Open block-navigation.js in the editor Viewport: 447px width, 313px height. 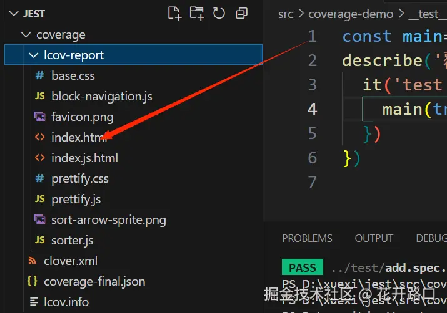(101, 97)
